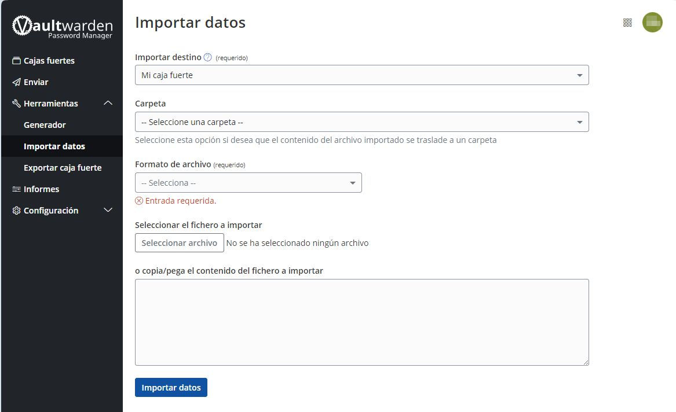This screenshot has width=676, height=412.
Task: Click the Informes sliders icon
Action: click(x=16, y=189)
